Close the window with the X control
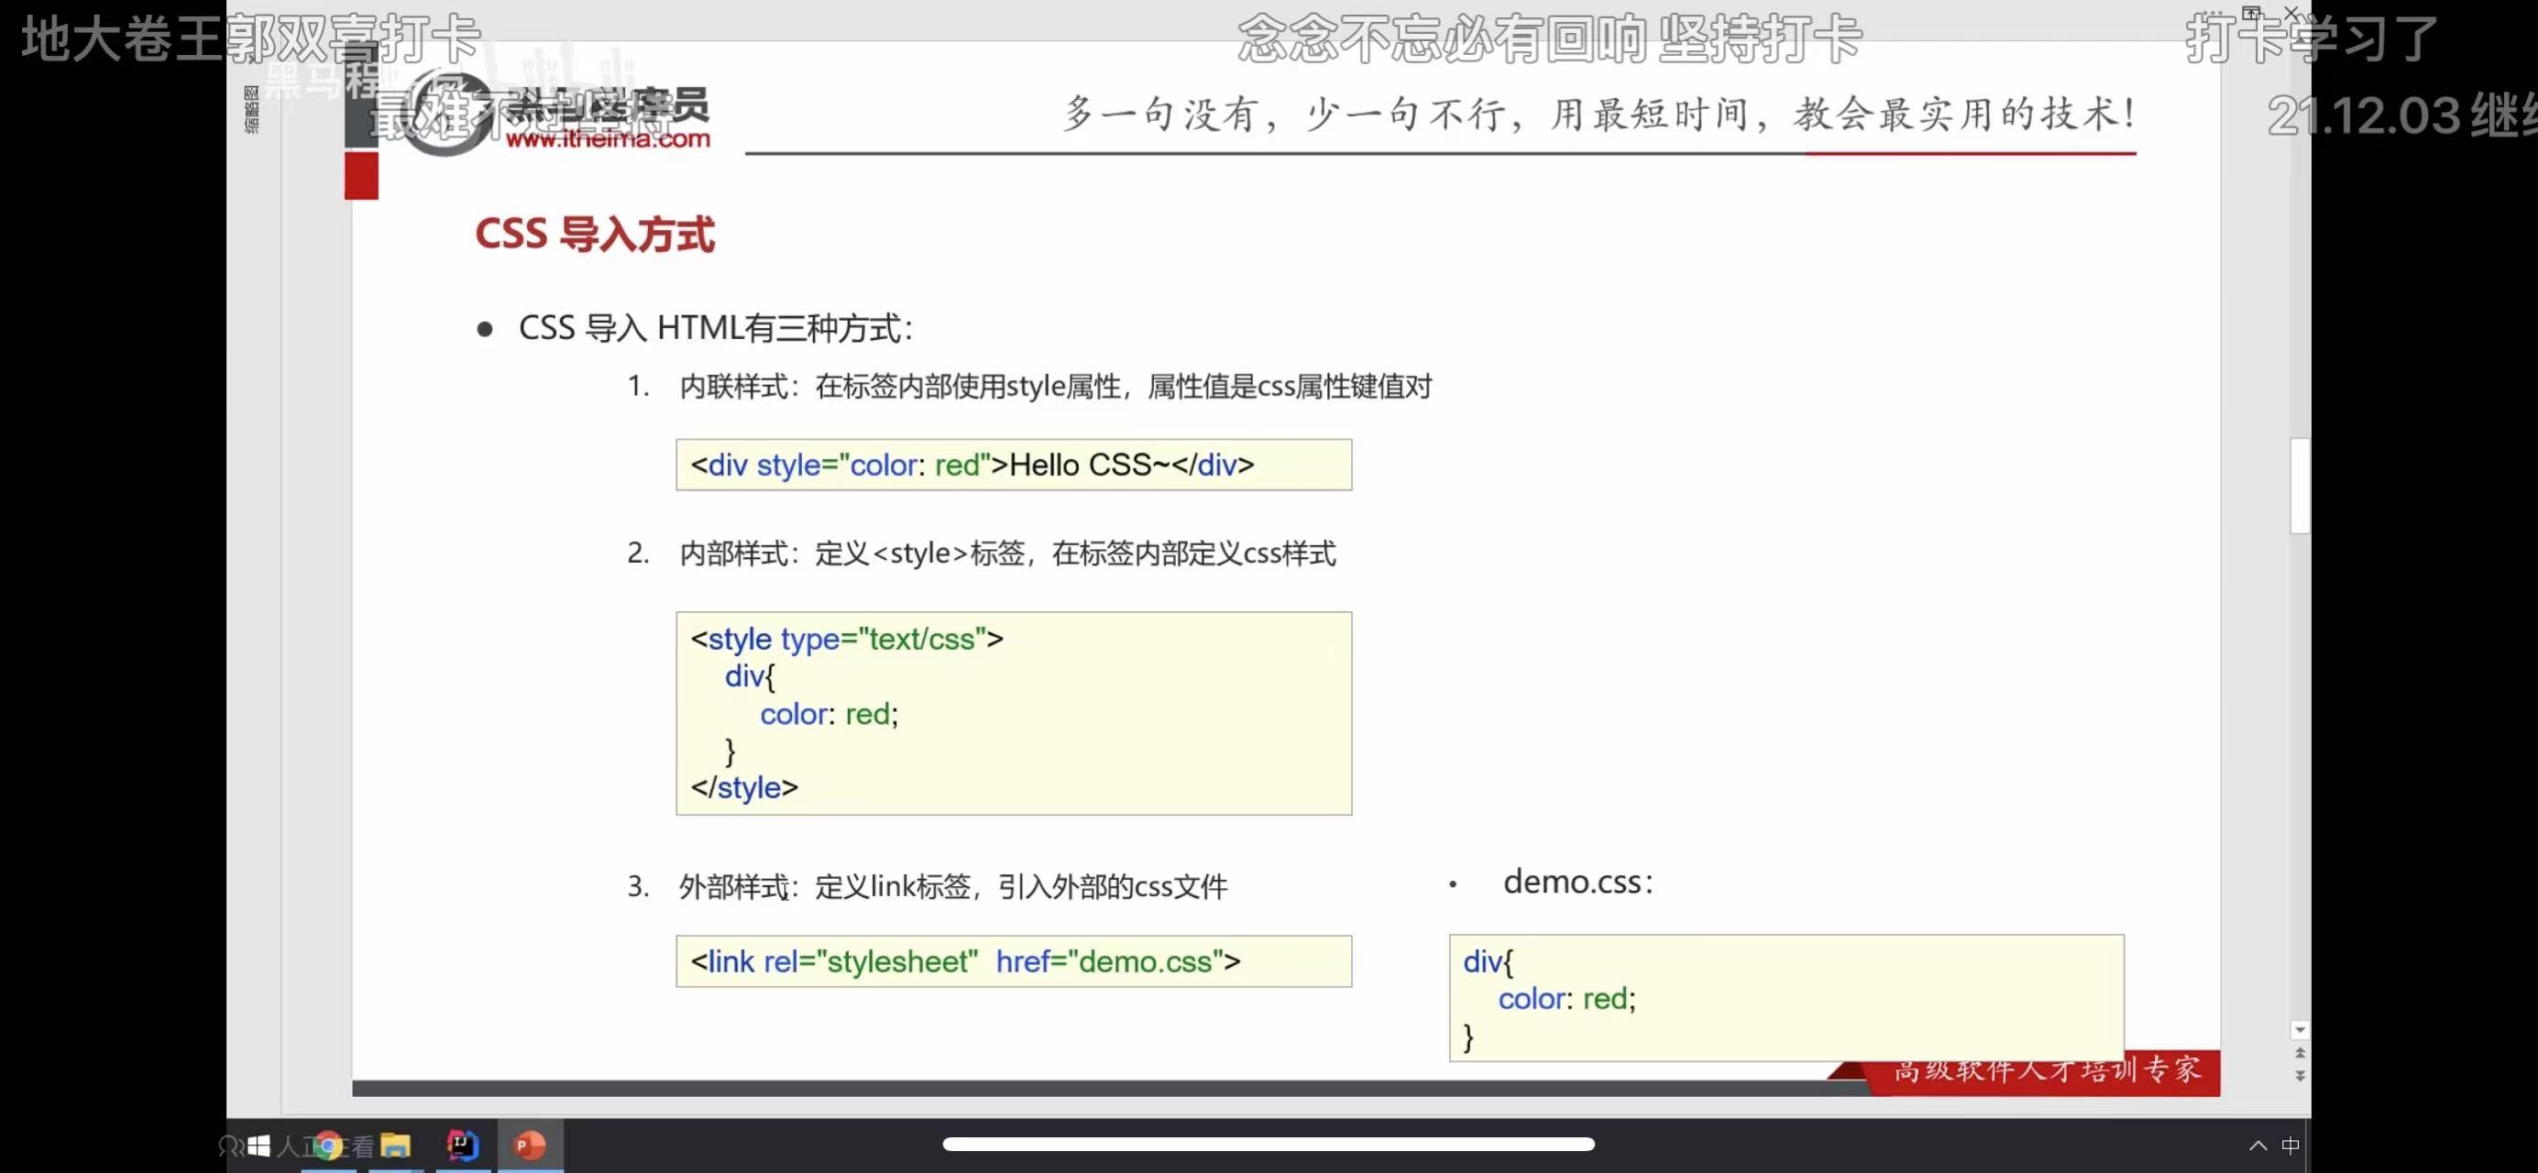2538x1173 pixels. (2292, 13)
